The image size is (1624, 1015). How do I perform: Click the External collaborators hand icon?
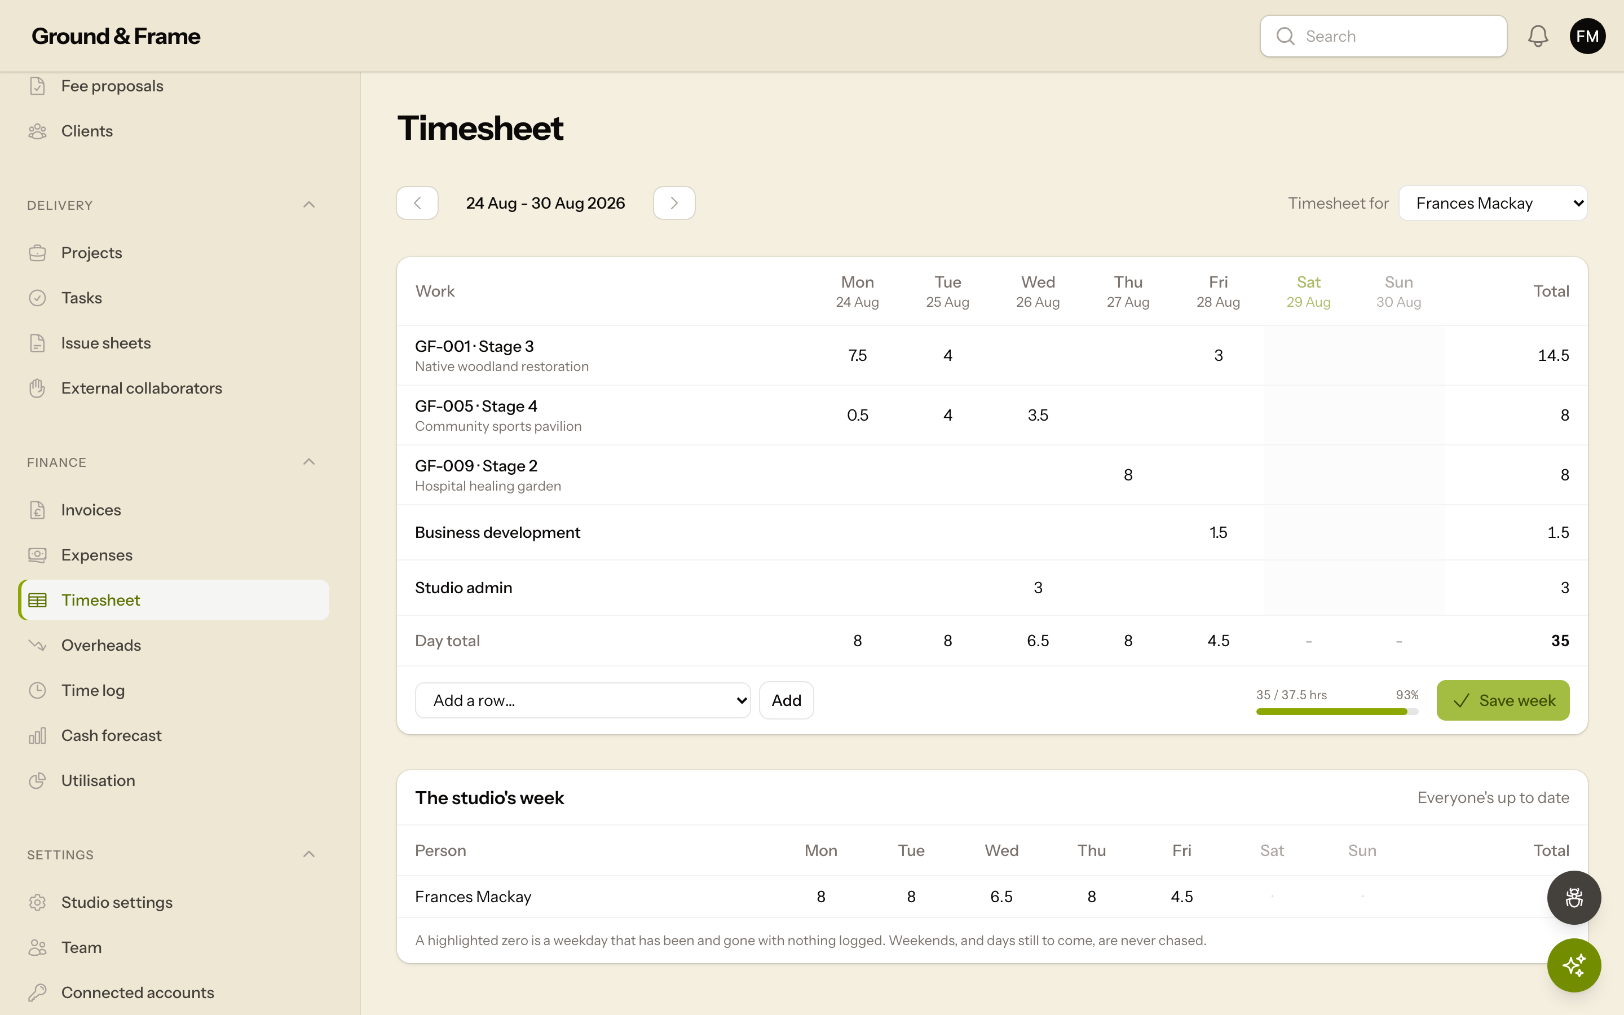pos(38,388)
